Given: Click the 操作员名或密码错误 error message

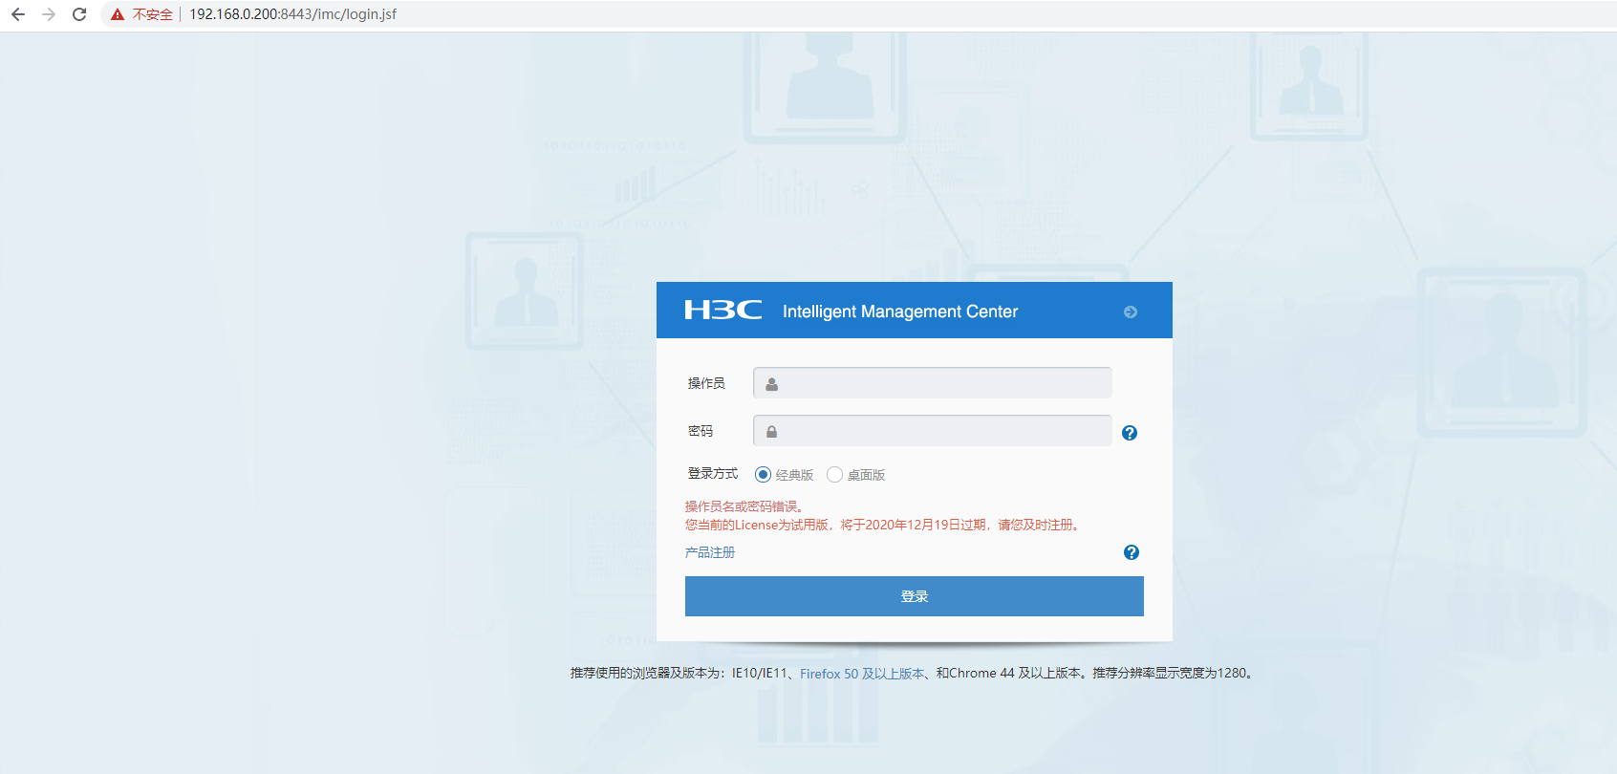Looking at the screenshot, I should [744, 506].
